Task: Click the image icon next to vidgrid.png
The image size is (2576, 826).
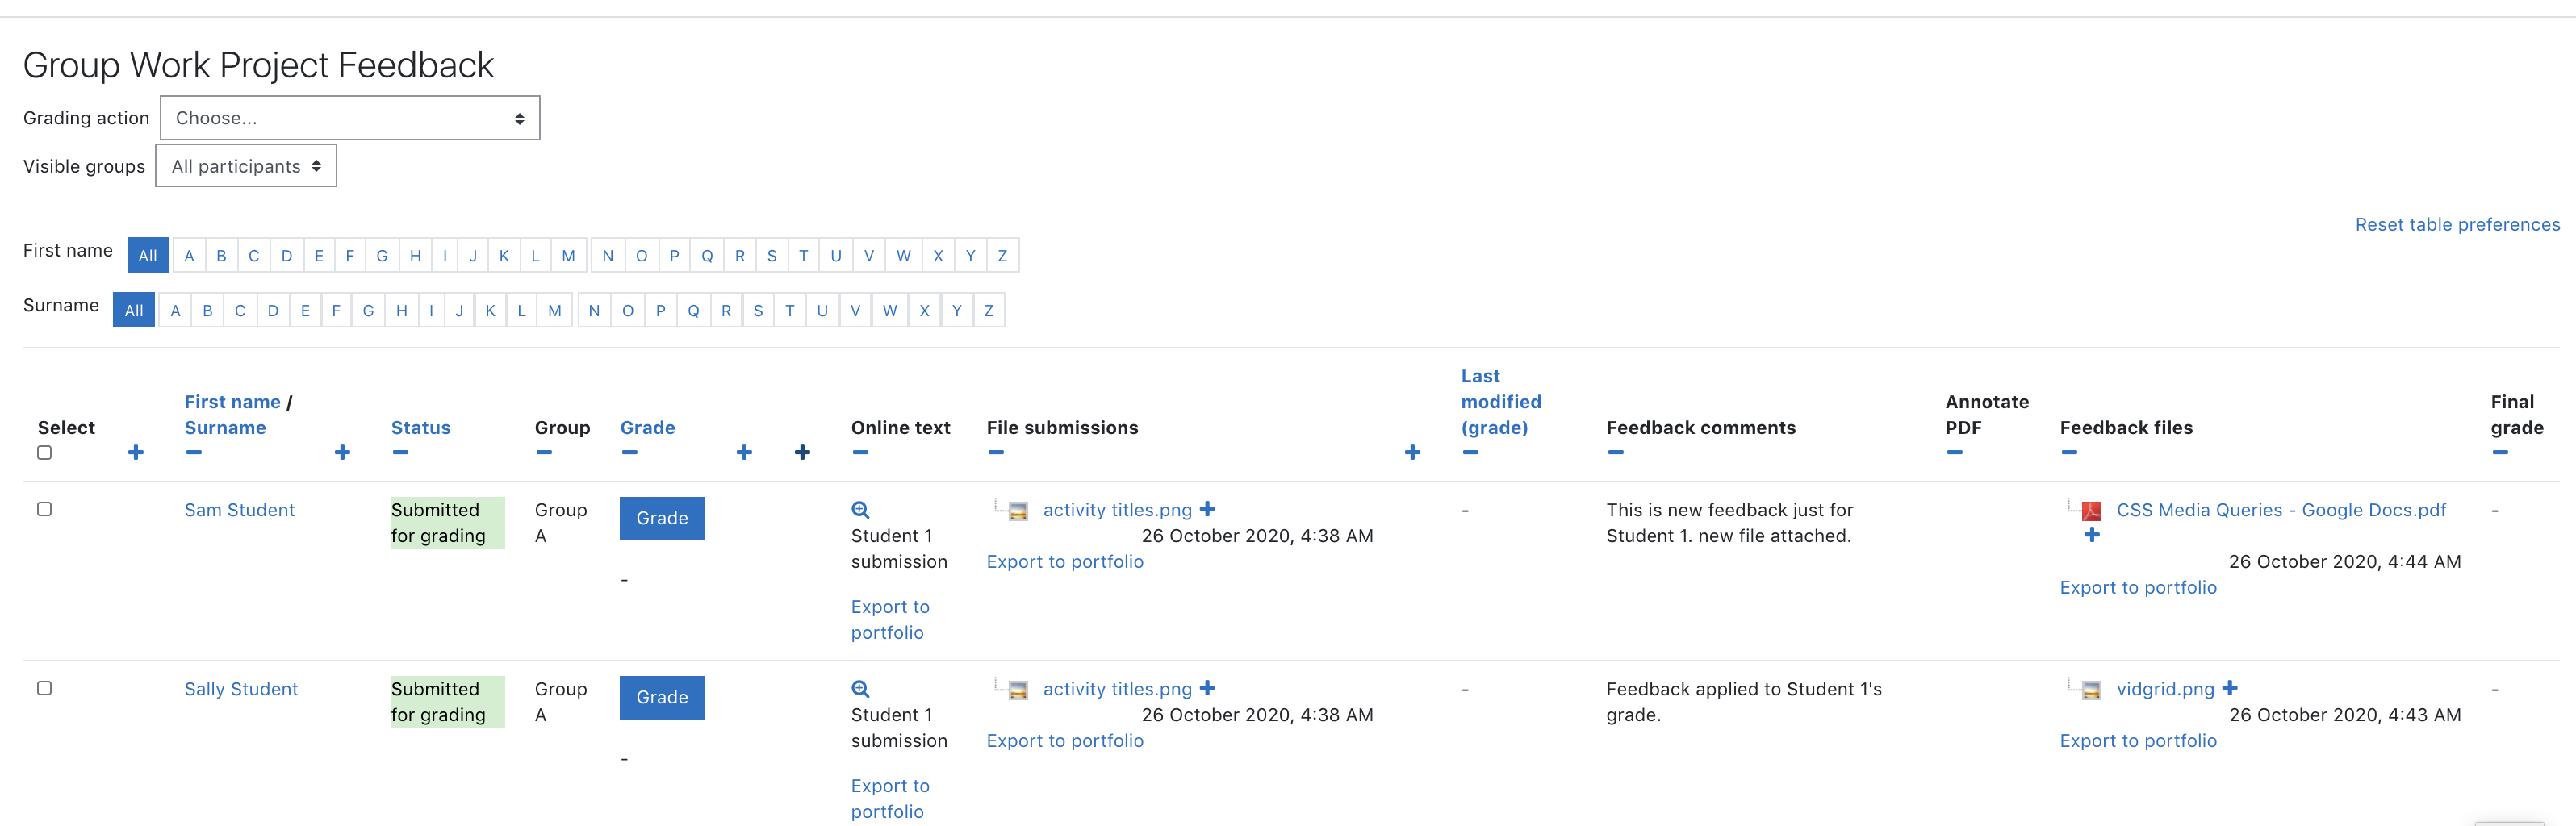Action: click(2090, 690)
